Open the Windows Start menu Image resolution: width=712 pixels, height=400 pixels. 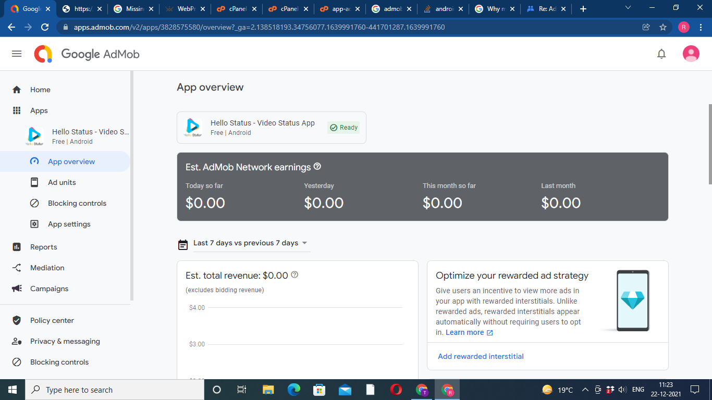click(13, 390)
